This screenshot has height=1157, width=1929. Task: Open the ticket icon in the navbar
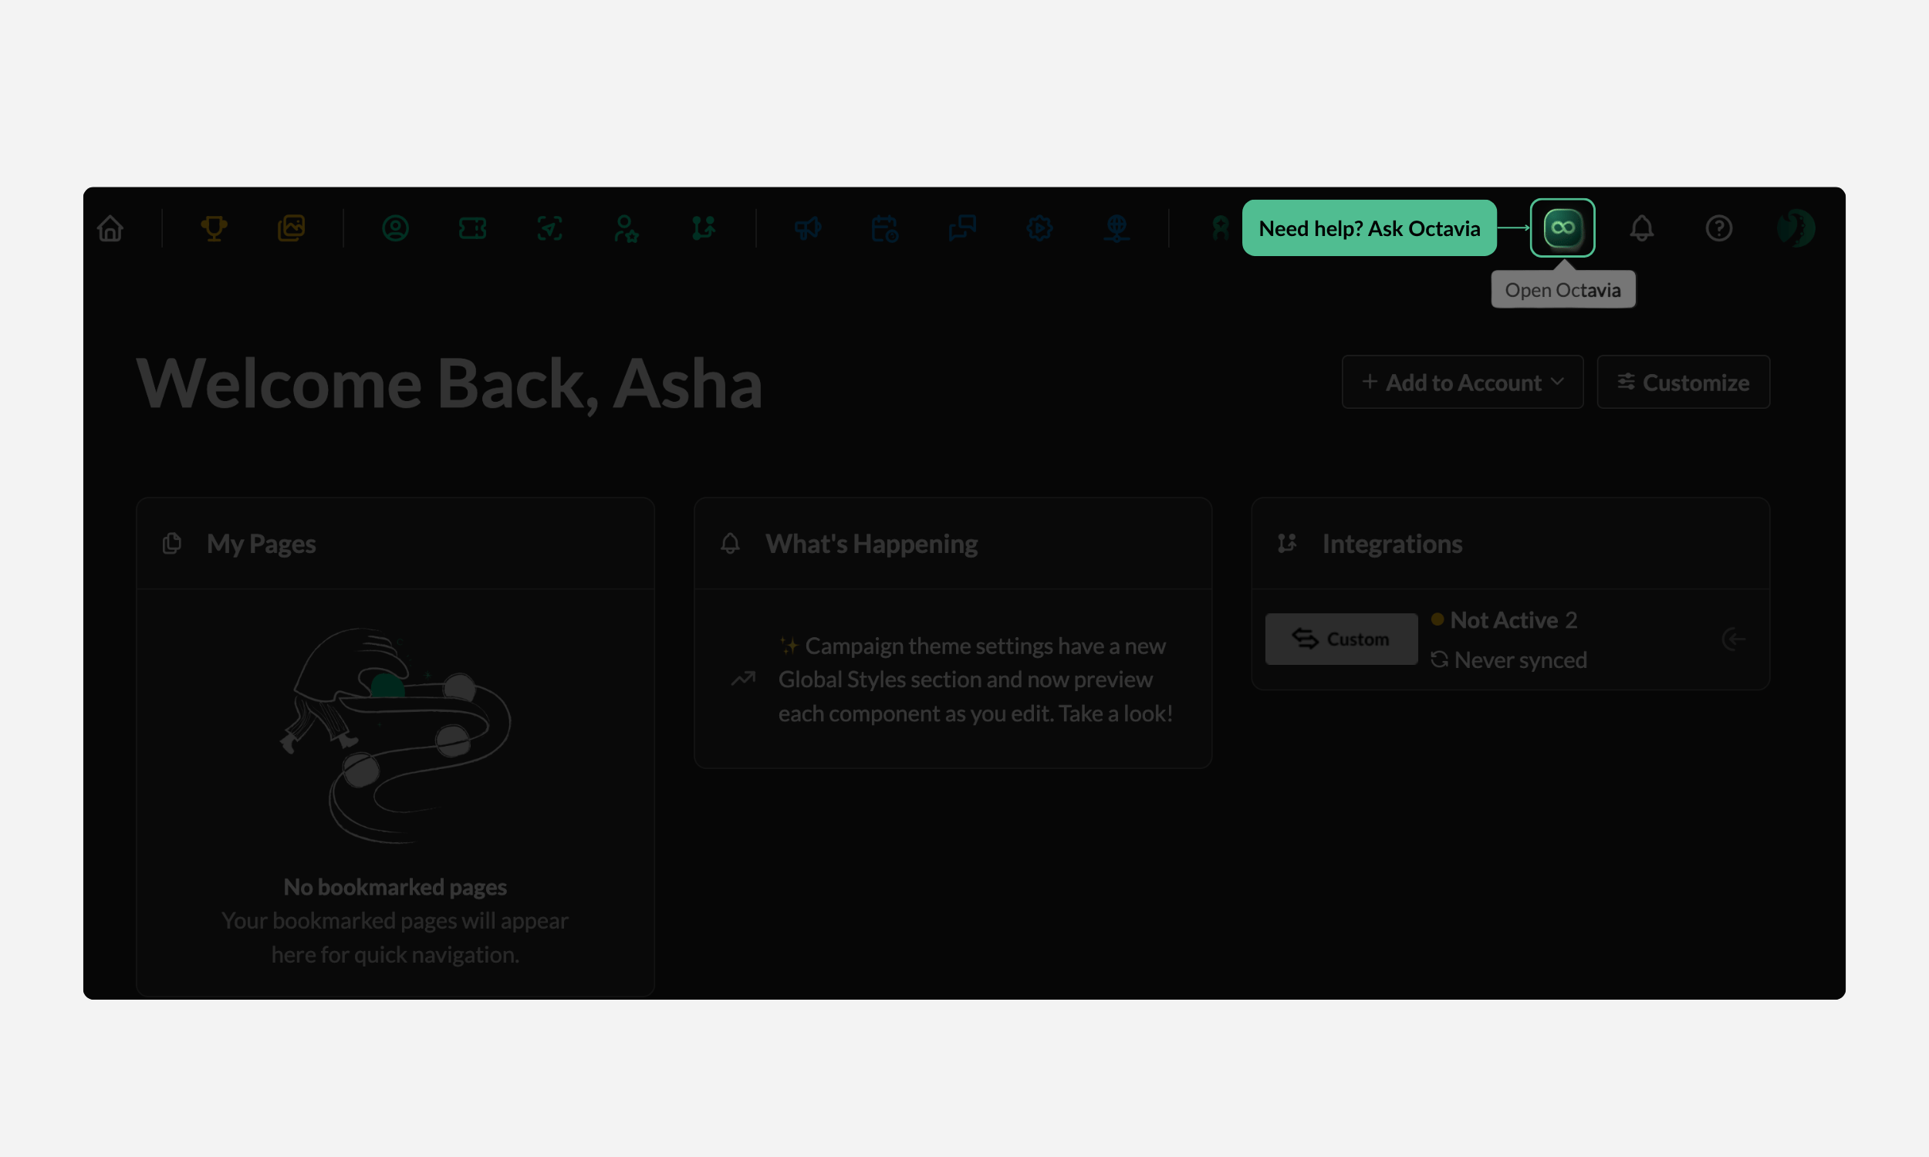tap(472, 228)
